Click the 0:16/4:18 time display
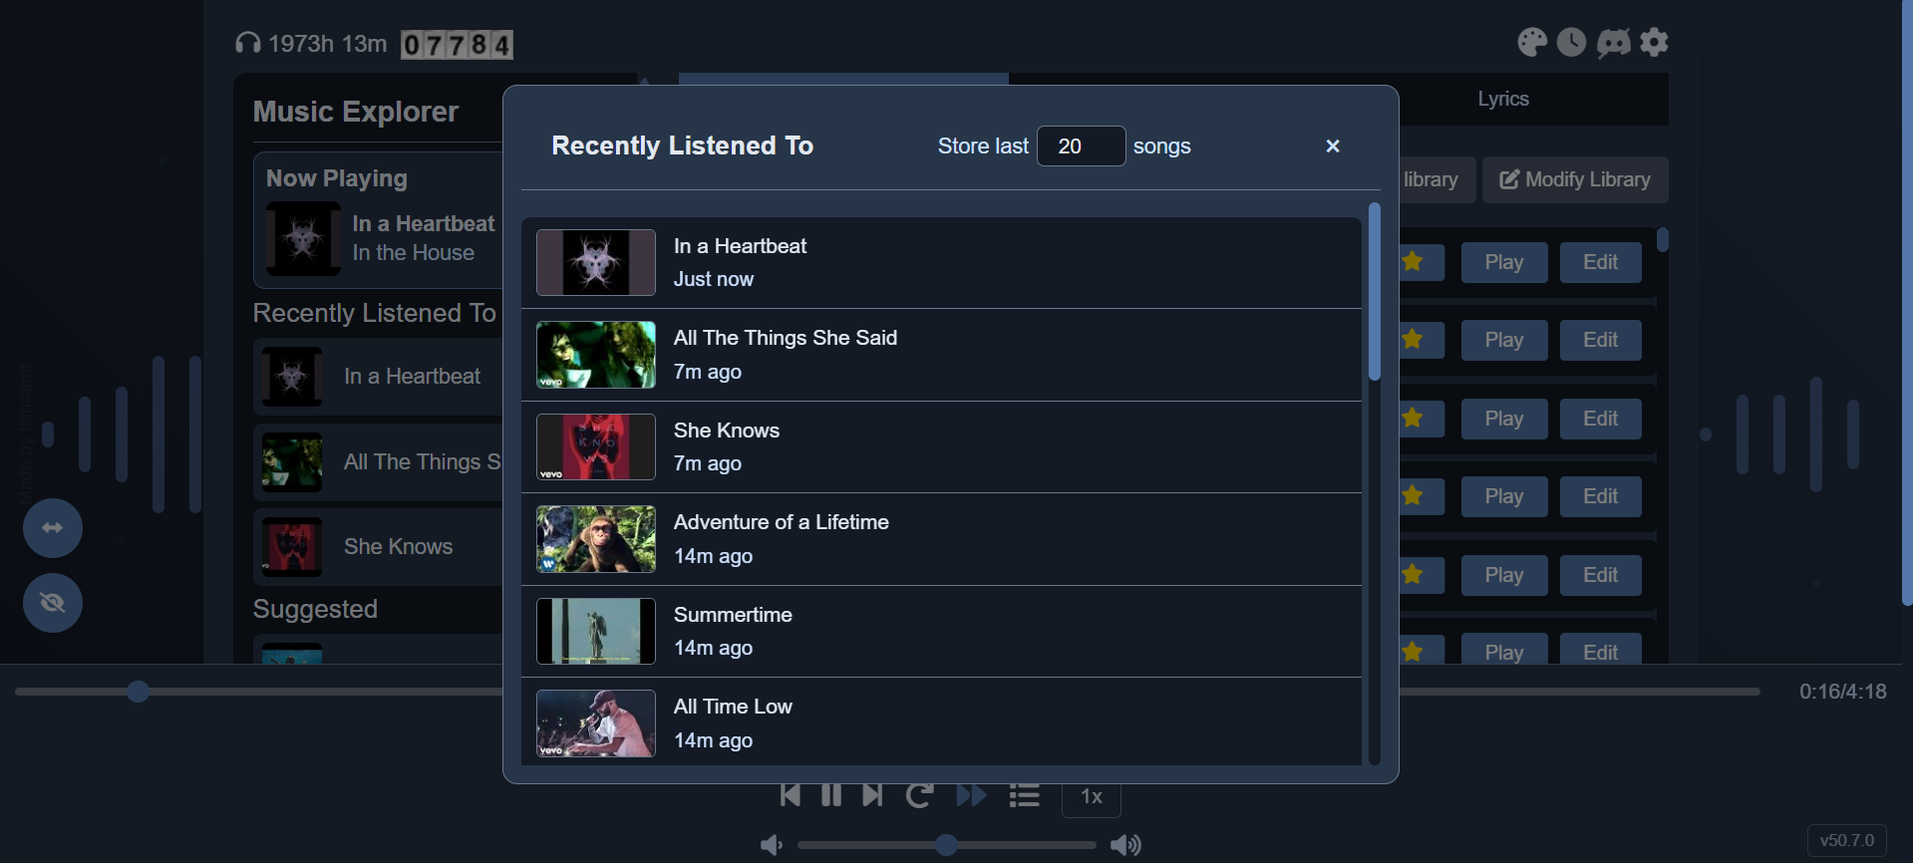1913x863 pixels. (1842, 692)
